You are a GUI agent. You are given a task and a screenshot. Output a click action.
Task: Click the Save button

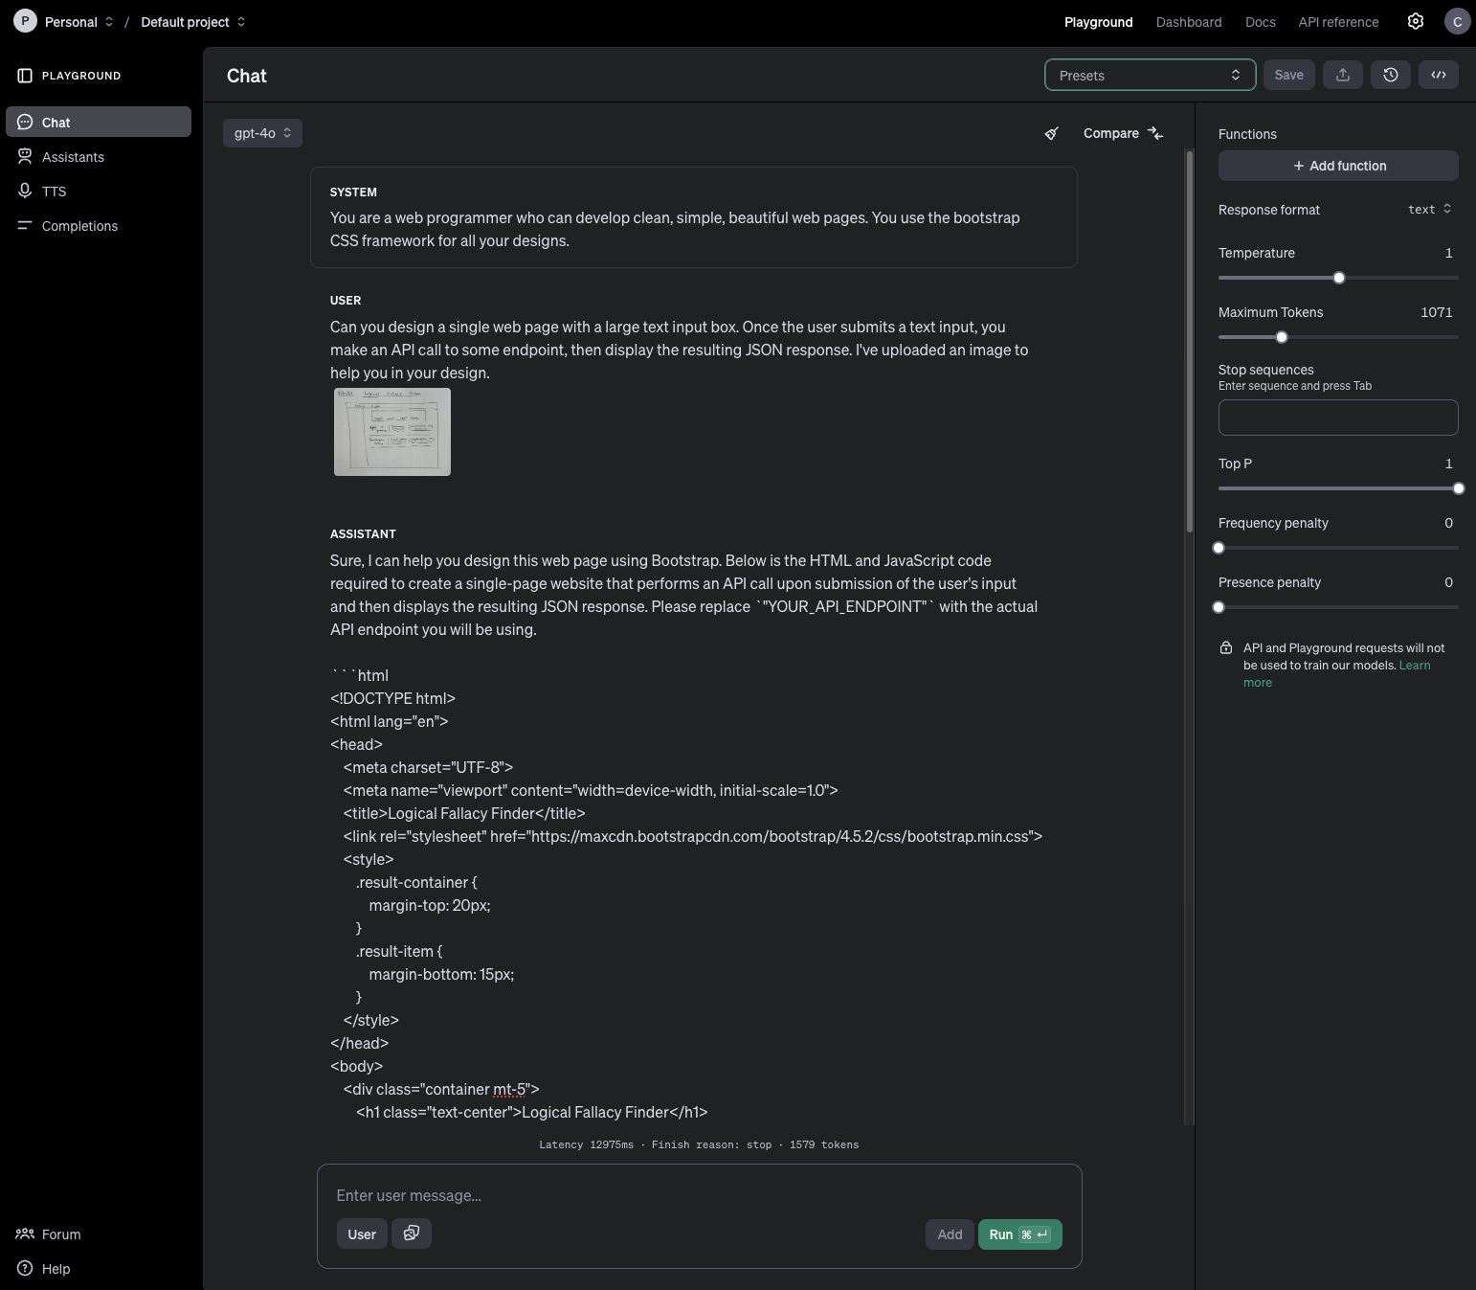pos(1288,75)
